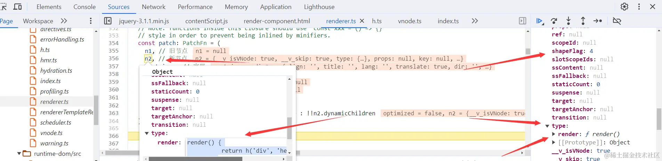This screenshot has height=161, width=662.
Task: Set breakpoint on line 354
Action: pyautogui.click(x=113, y=43)
